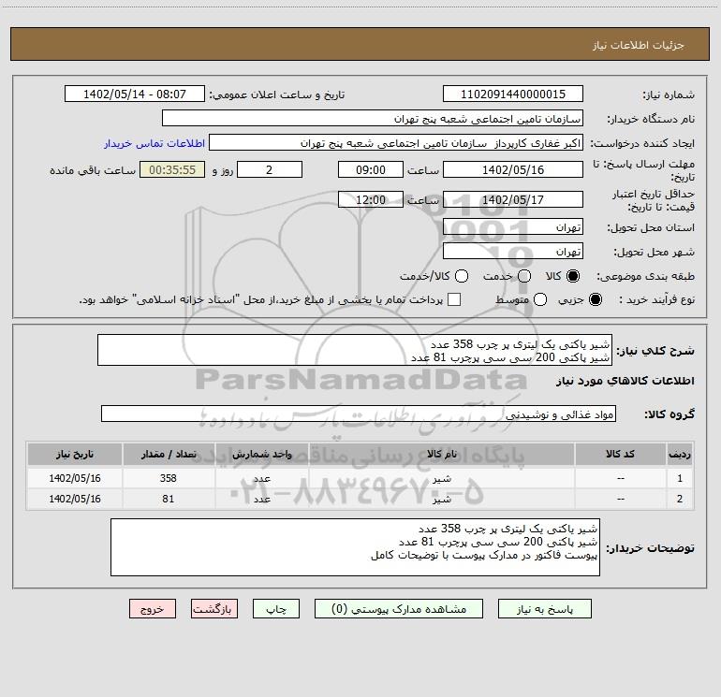The width and height of the screenshot is (721, 697).
Task: Click the پاسخ به نیاز button
Action: pos(545,609)
